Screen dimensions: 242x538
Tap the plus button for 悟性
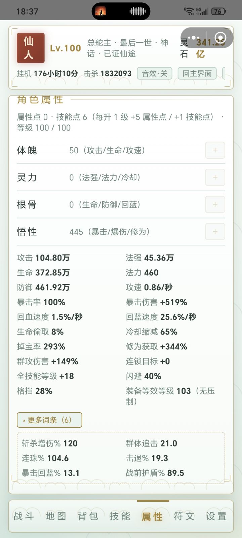click(215, 232)
